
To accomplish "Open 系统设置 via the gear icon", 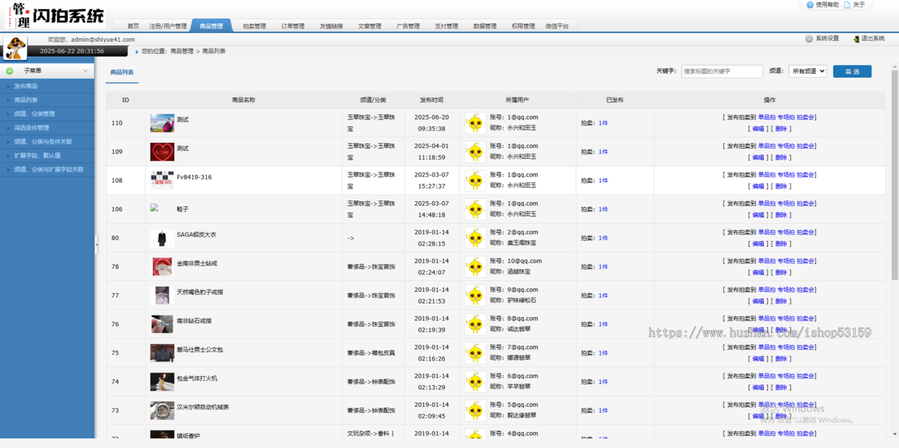I will click(809, 39).
